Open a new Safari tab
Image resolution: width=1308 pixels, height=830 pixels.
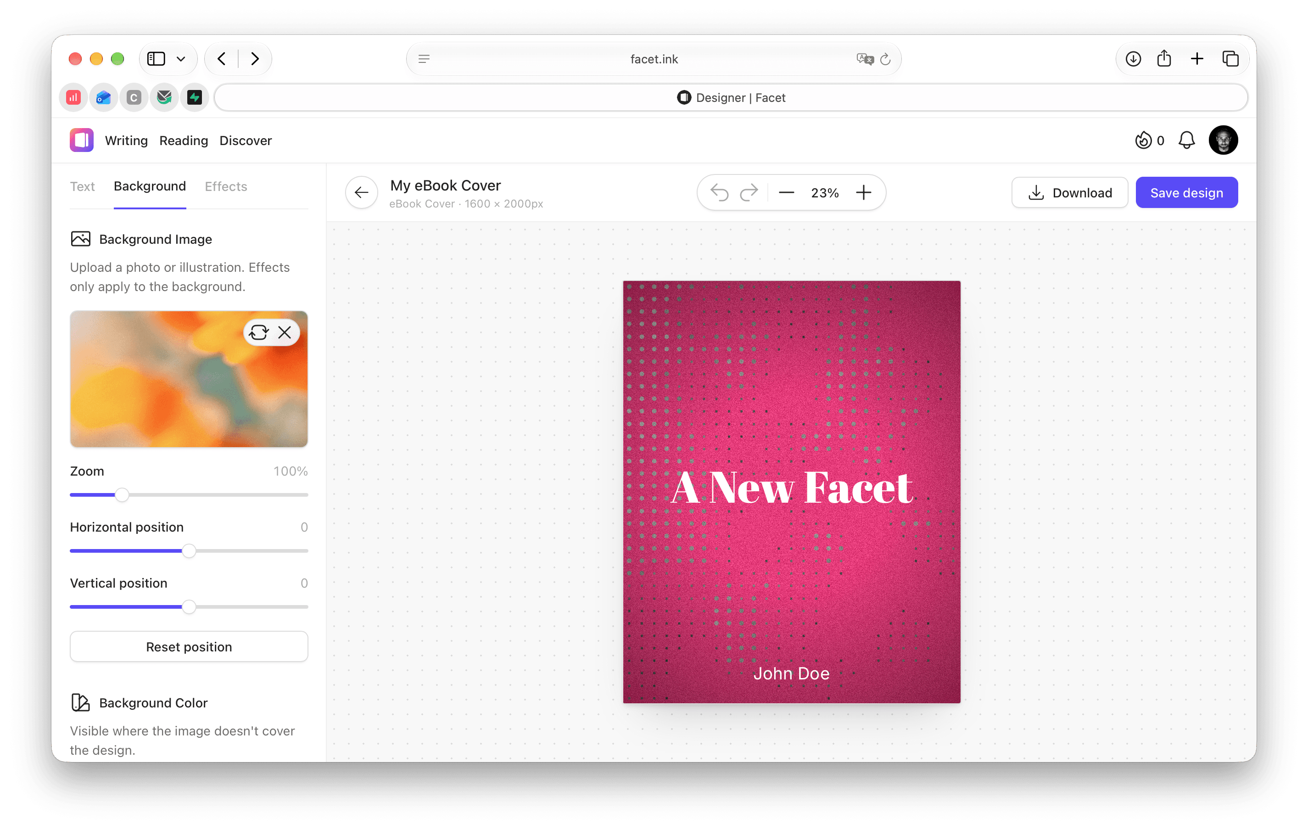click(x=1197, y=59)
